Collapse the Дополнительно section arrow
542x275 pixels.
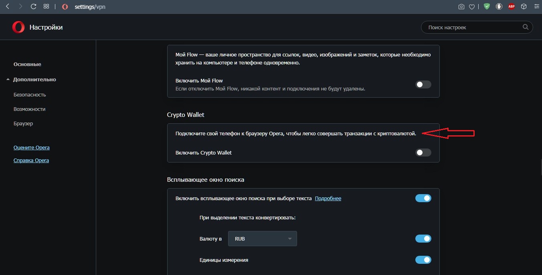pyautogui.click(x=8, y=79)
